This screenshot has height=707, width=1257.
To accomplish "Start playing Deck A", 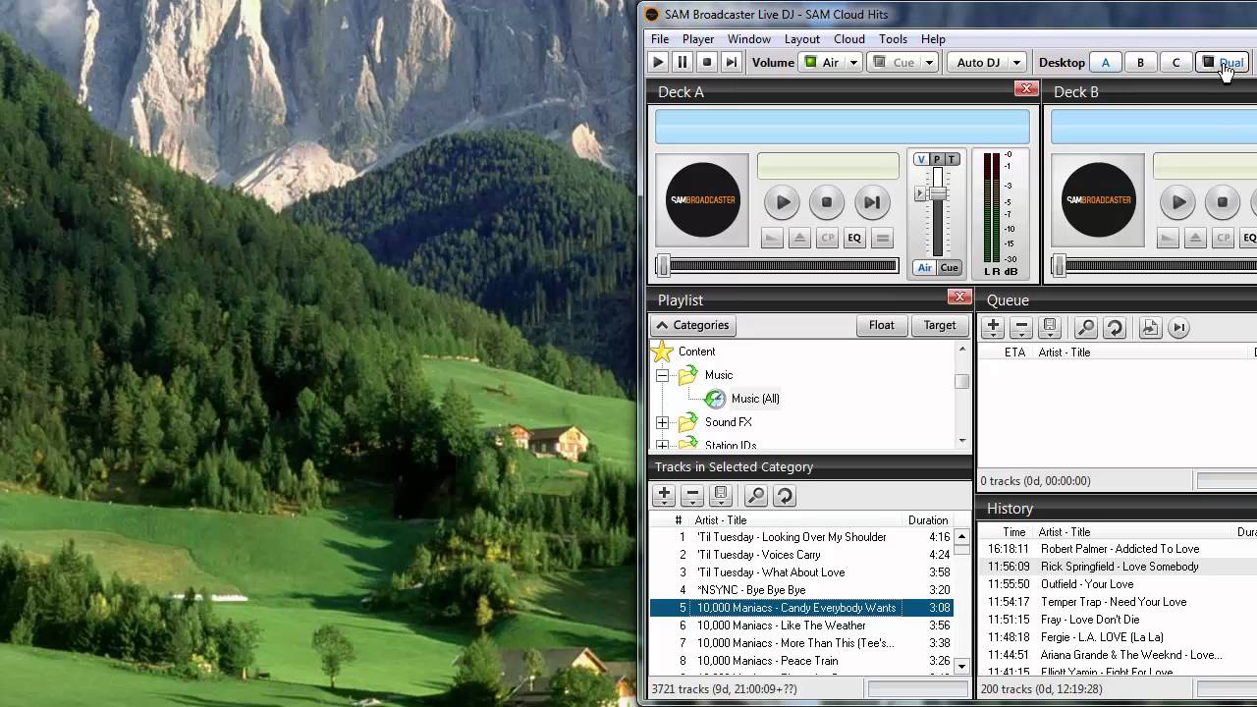I will pyautogui.click(x=783, y=203).
